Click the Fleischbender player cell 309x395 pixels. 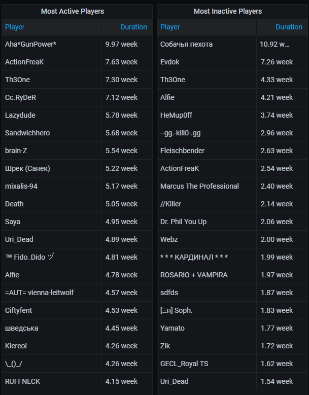click(182, 151)
